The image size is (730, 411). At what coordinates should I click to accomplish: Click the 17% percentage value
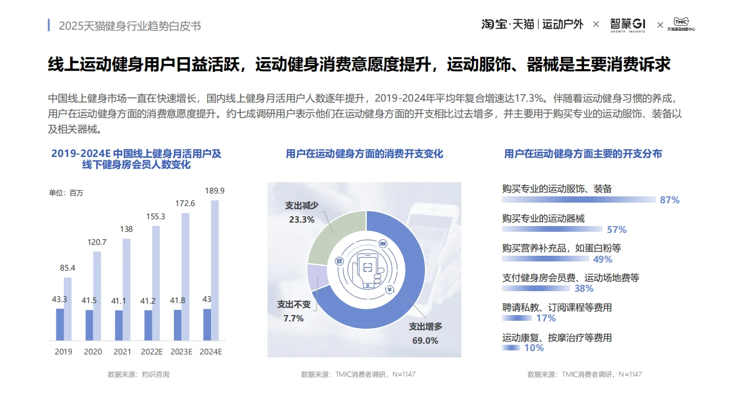click(x=546, y=319)
